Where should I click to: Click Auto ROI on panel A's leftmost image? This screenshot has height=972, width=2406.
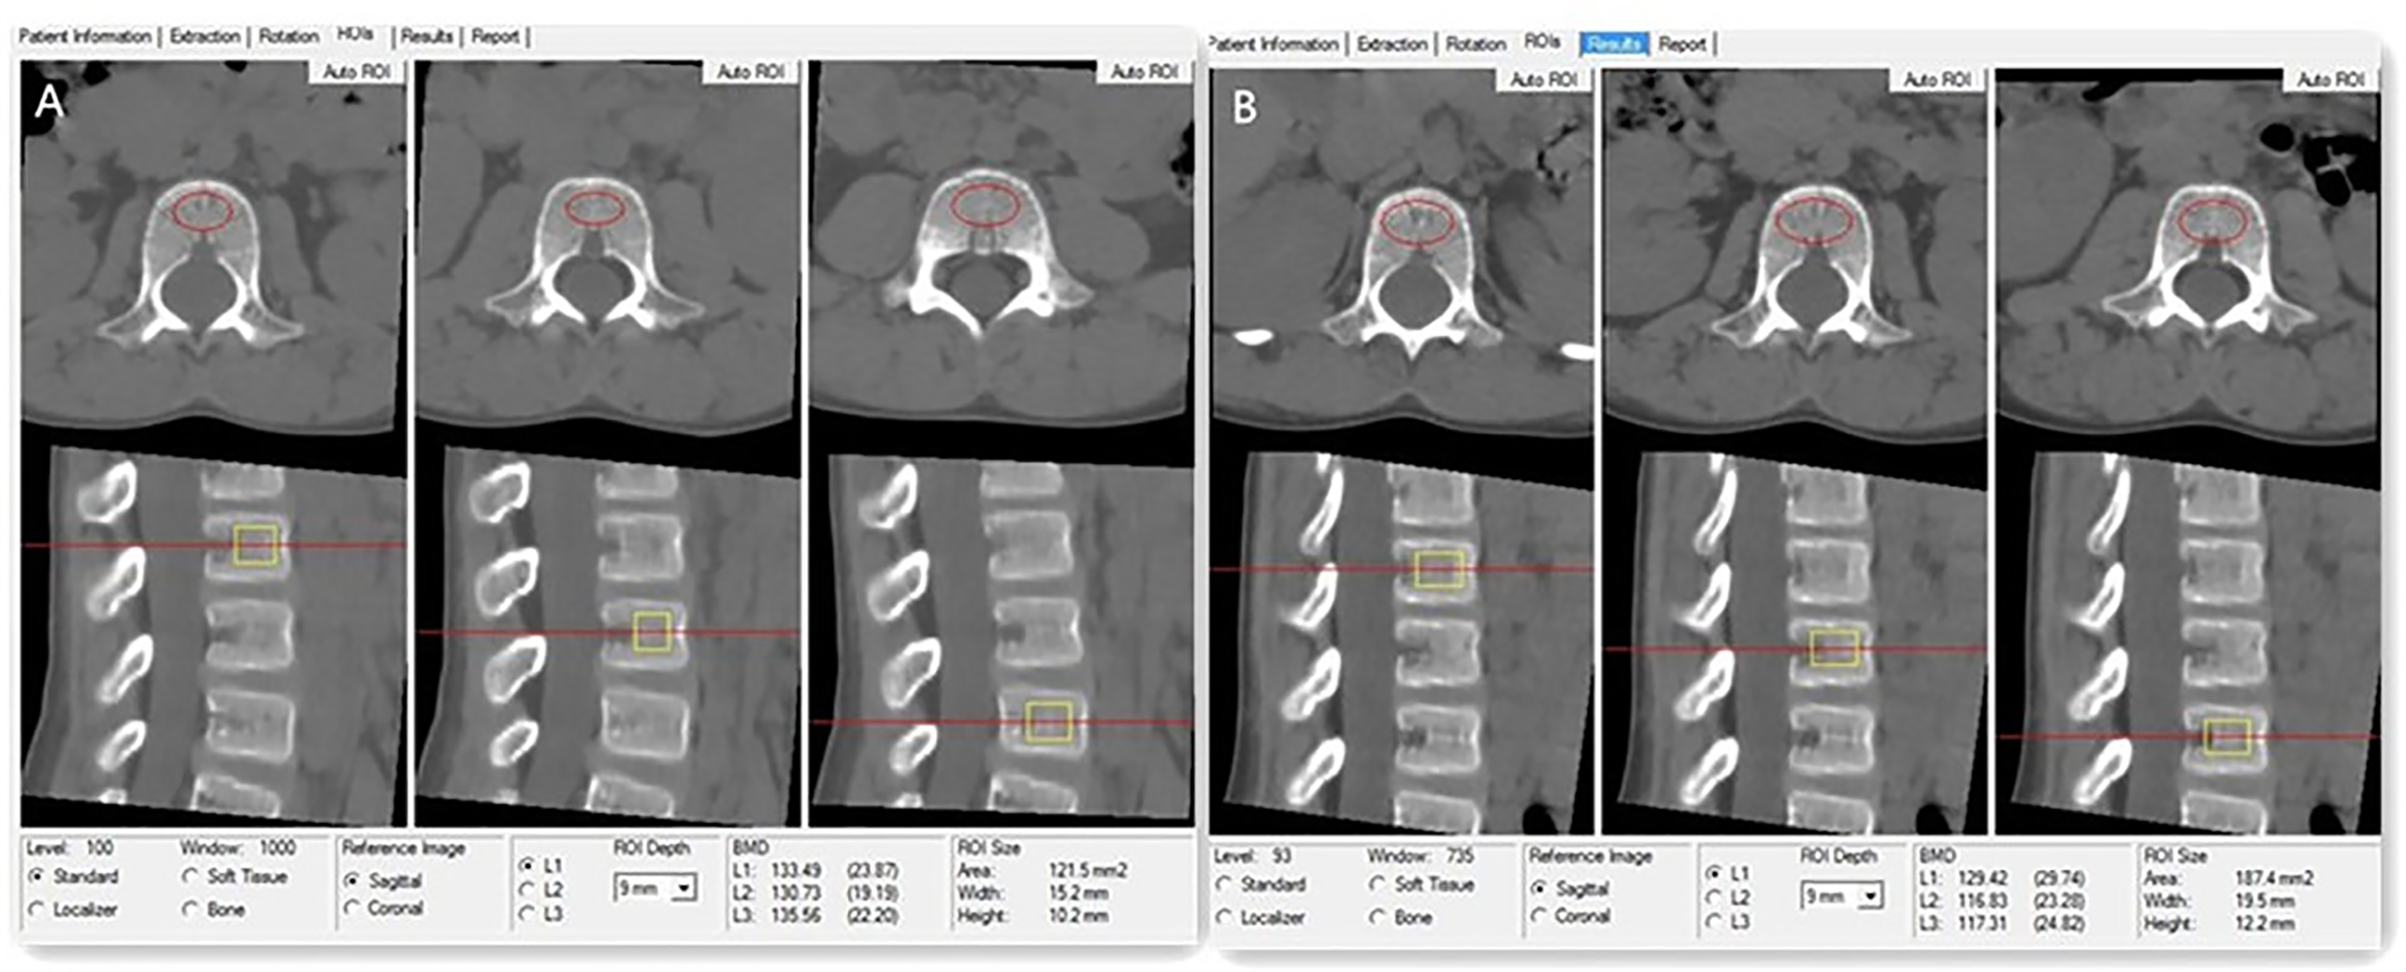point(356,72)
